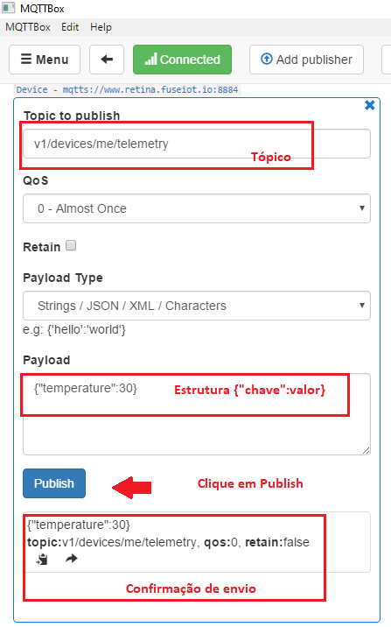
Task: Click the back arrow button
Action: click(x=107, y=60)
